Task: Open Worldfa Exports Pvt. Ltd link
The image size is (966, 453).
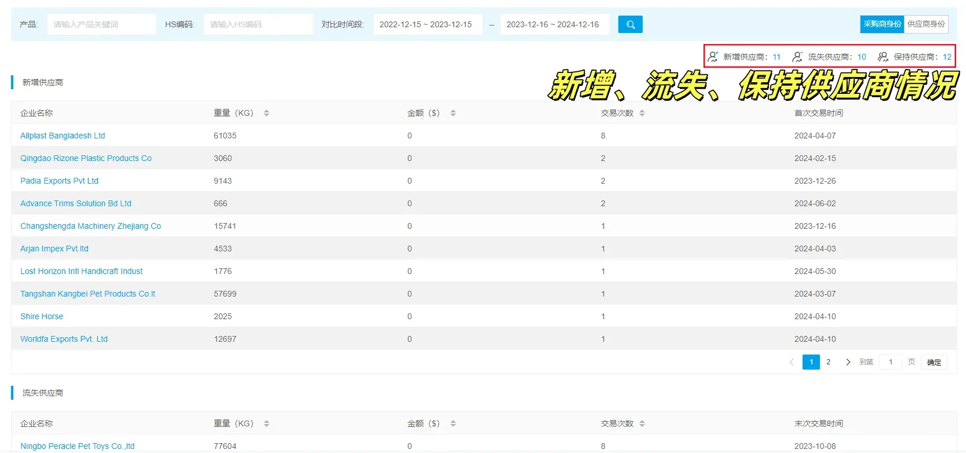Action: (x=64, y=339)
